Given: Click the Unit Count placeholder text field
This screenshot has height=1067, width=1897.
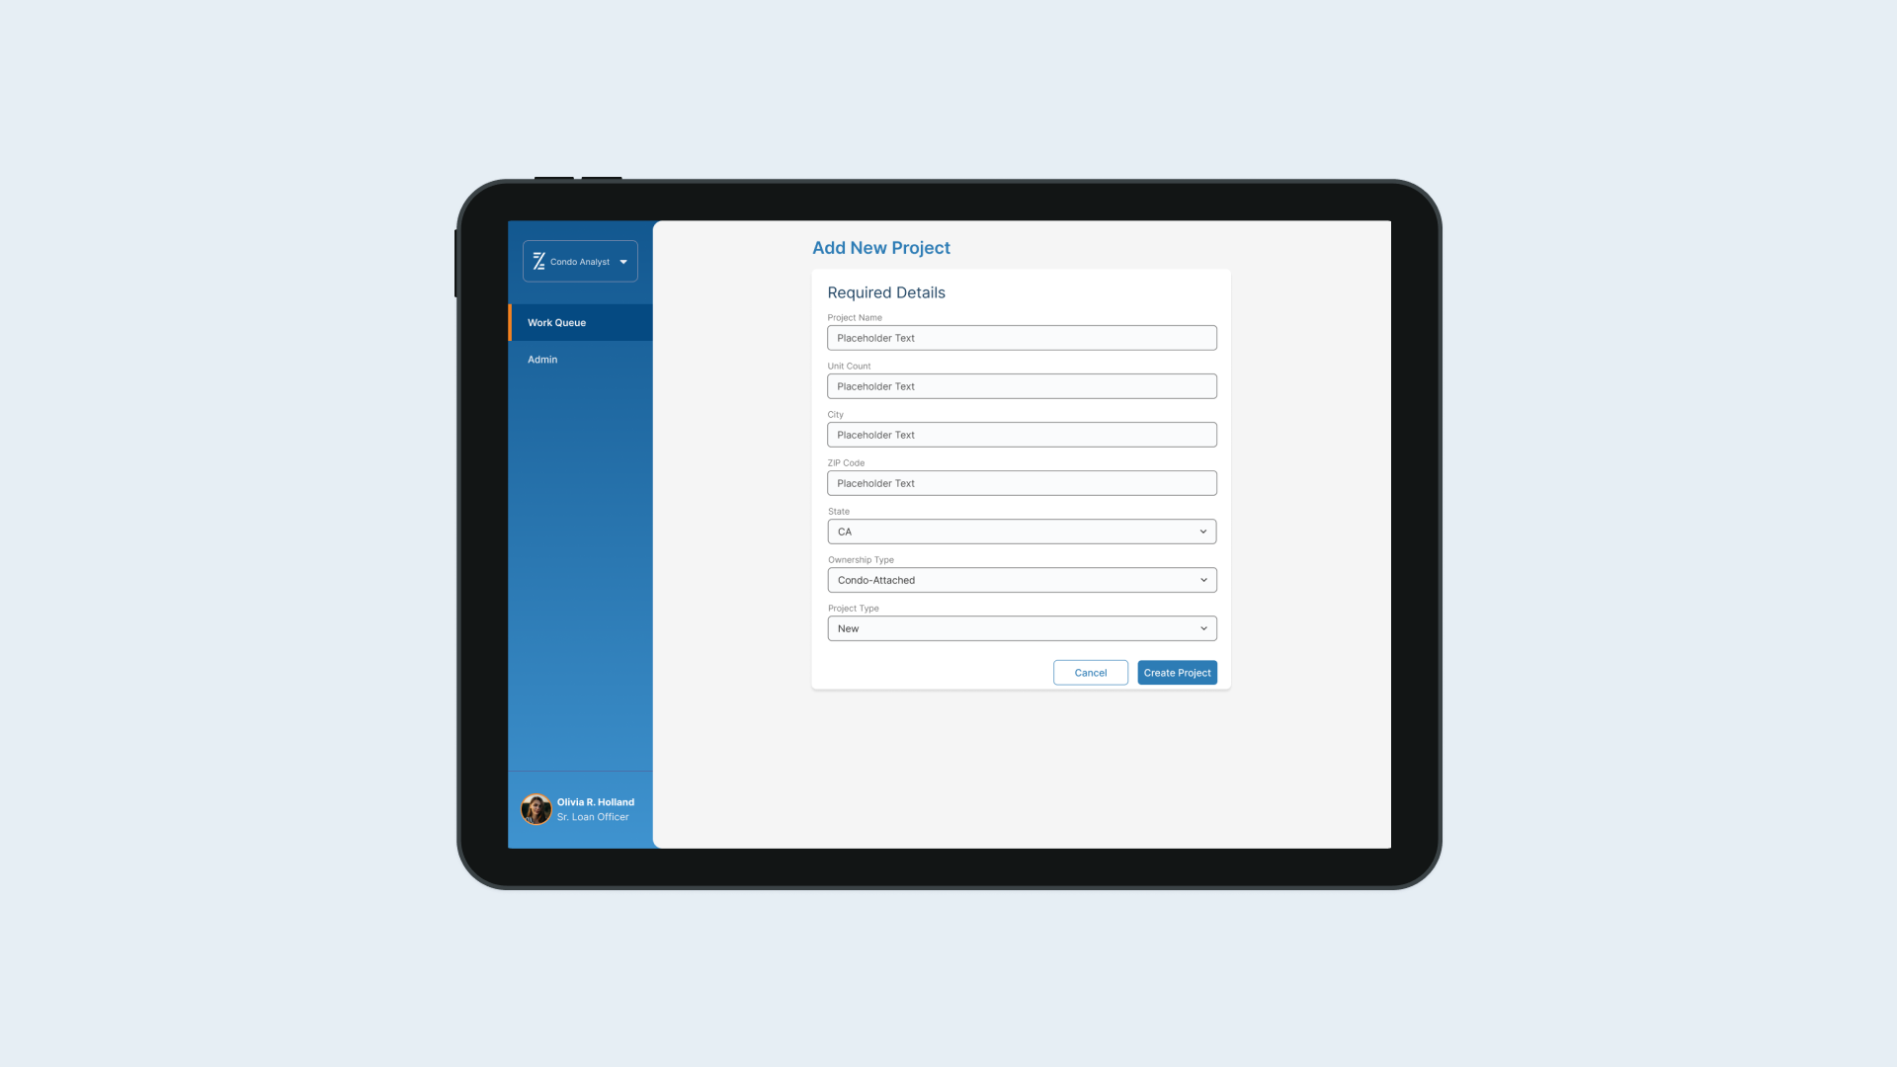Looking at the screenshot, I should [x=1022, y=385].
